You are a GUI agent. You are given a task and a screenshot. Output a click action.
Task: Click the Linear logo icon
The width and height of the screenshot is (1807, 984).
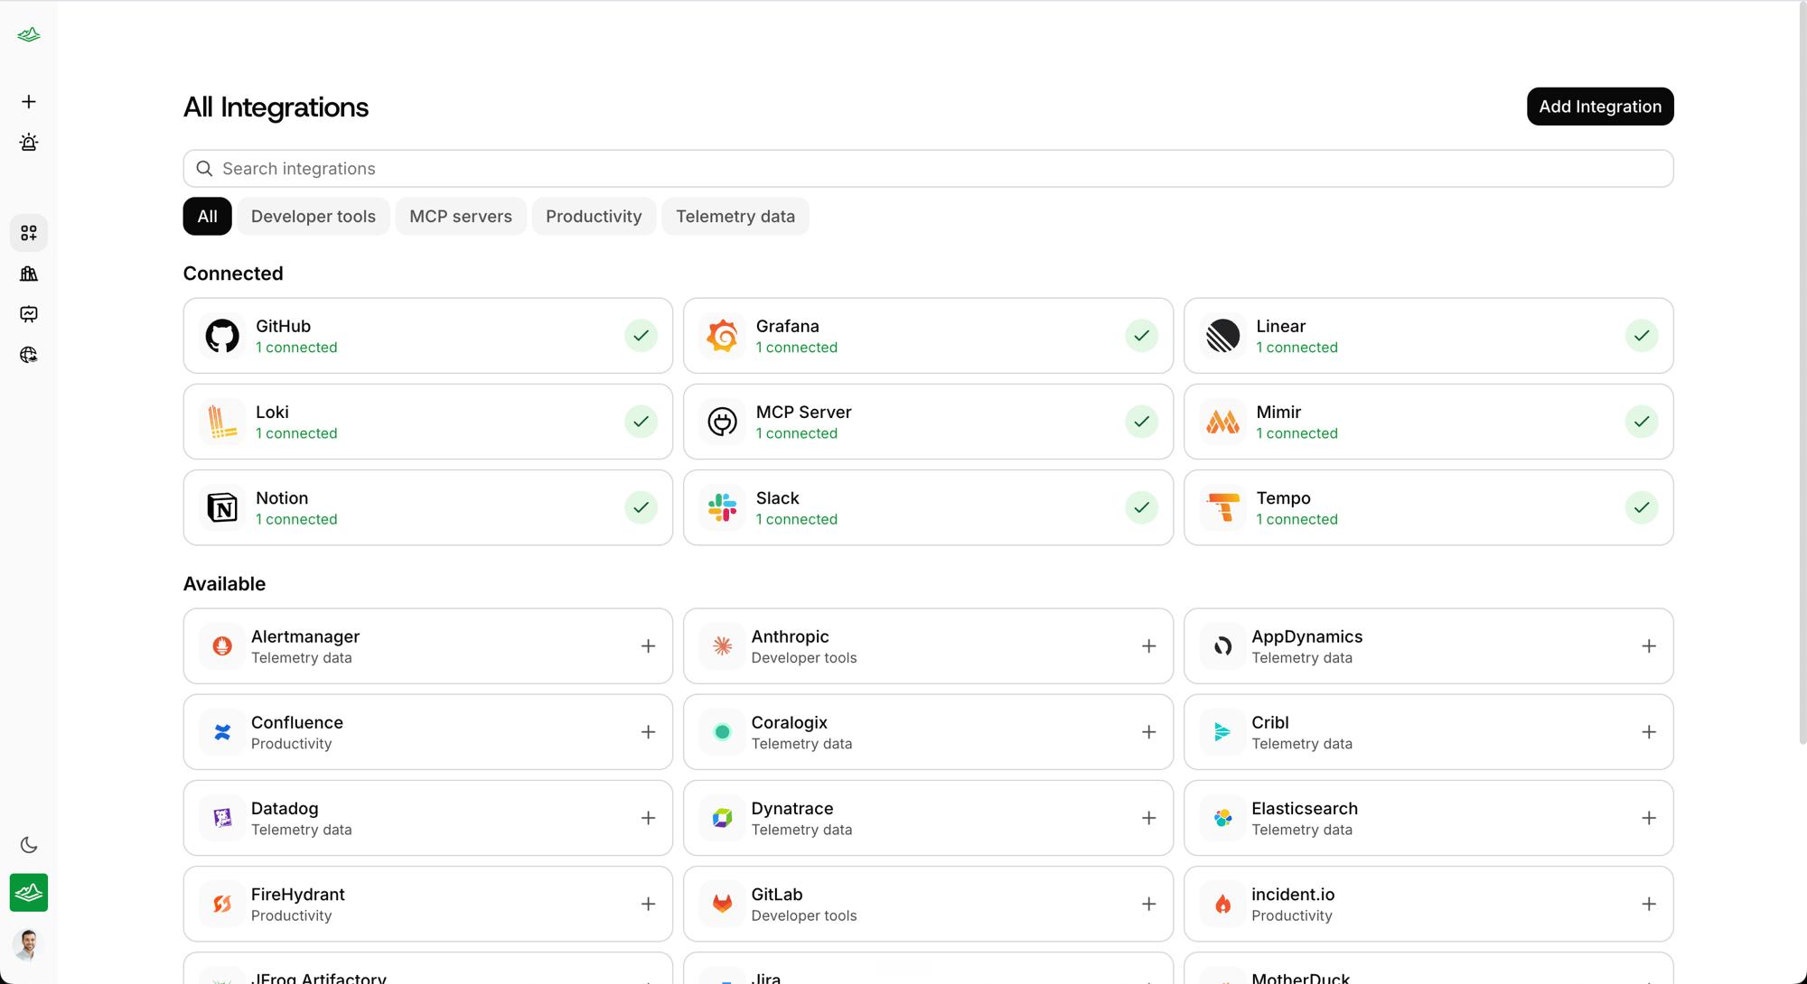coord(1223,336)
